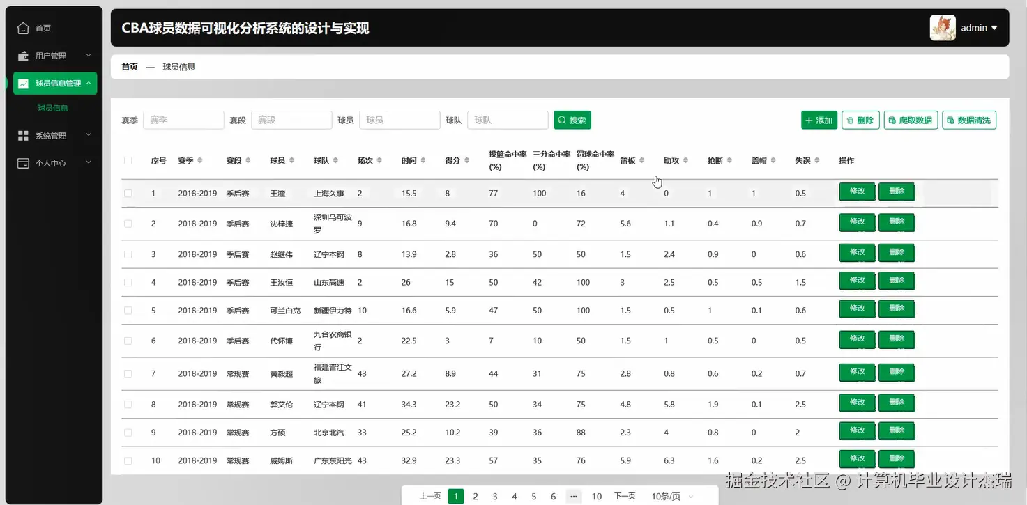1027x505 pixels.
Task: Check the row for 王汝恒
Action: click(x=128, y=282)
